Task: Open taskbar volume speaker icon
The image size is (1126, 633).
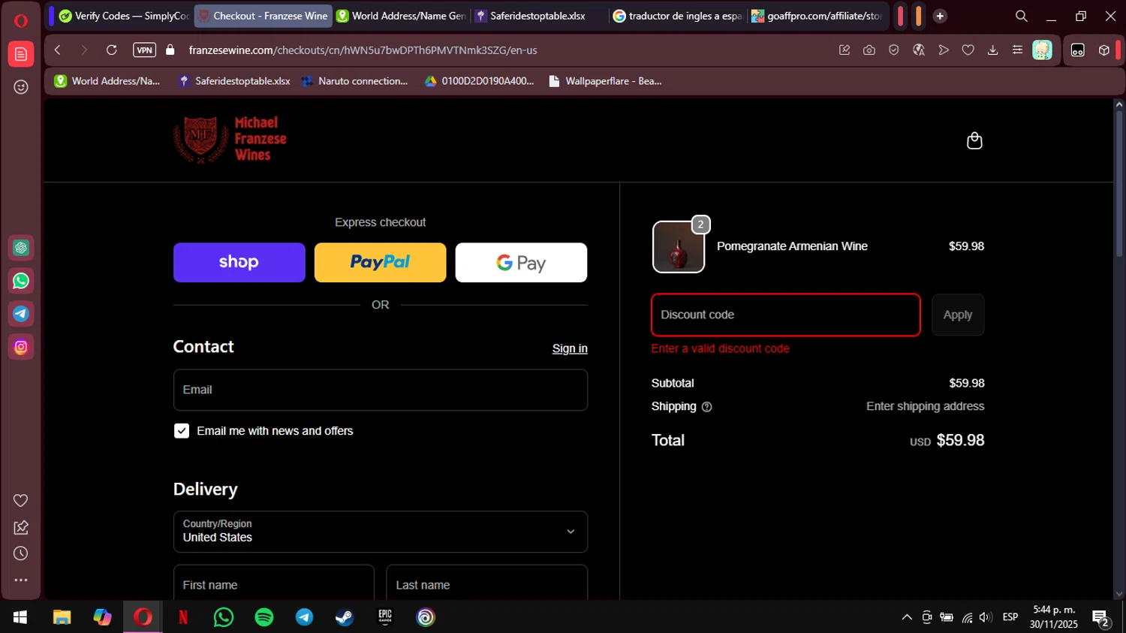Action: [x=986, y=617]
